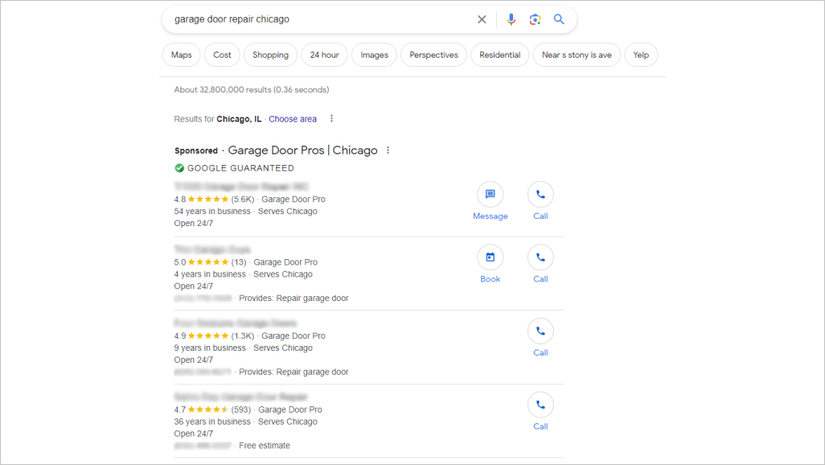Viewport: 825px width, 465px height.
Task: Enable the 24 hour filter
Action: pyautogui.click(x=324, y=55)
